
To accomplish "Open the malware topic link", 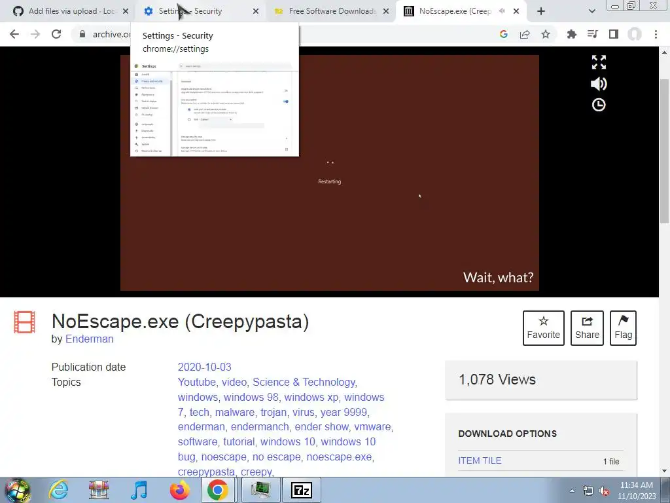I will coord(235,412).
